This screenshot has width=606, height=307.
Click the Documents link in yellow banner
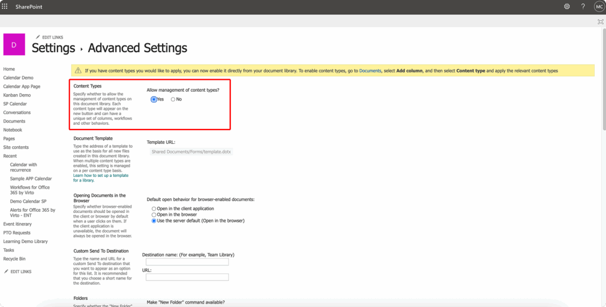(x=370, y=71)
